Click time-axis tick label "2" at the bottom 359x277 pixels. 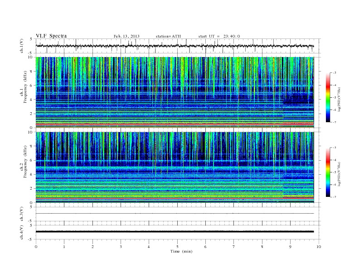pyautogui.click(x=92, y=247)
